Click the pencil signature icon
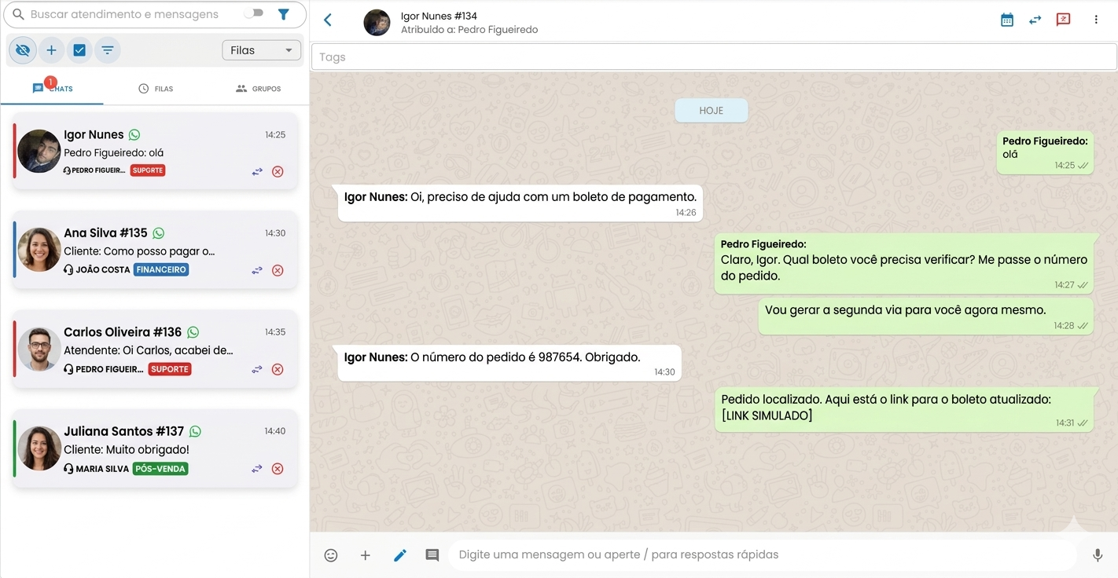 click(x=400, y=555)
